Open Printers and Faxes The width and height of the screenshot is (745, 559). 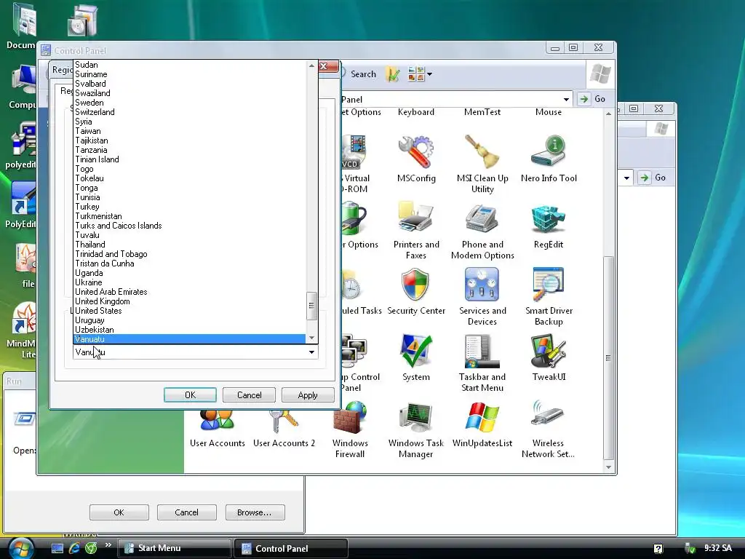tap(415, 231)
